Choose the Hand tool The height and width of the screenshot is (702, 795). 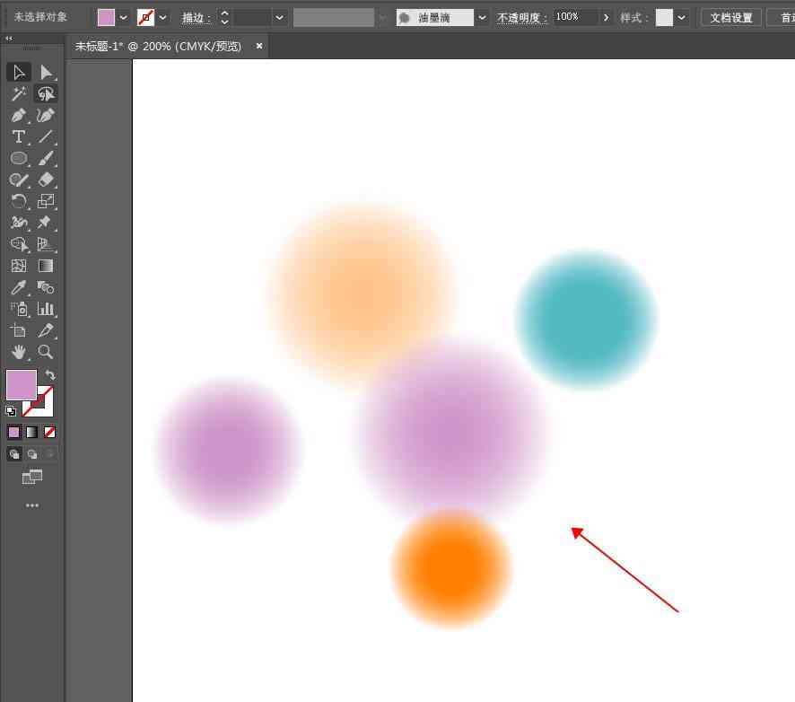[19, 352]
